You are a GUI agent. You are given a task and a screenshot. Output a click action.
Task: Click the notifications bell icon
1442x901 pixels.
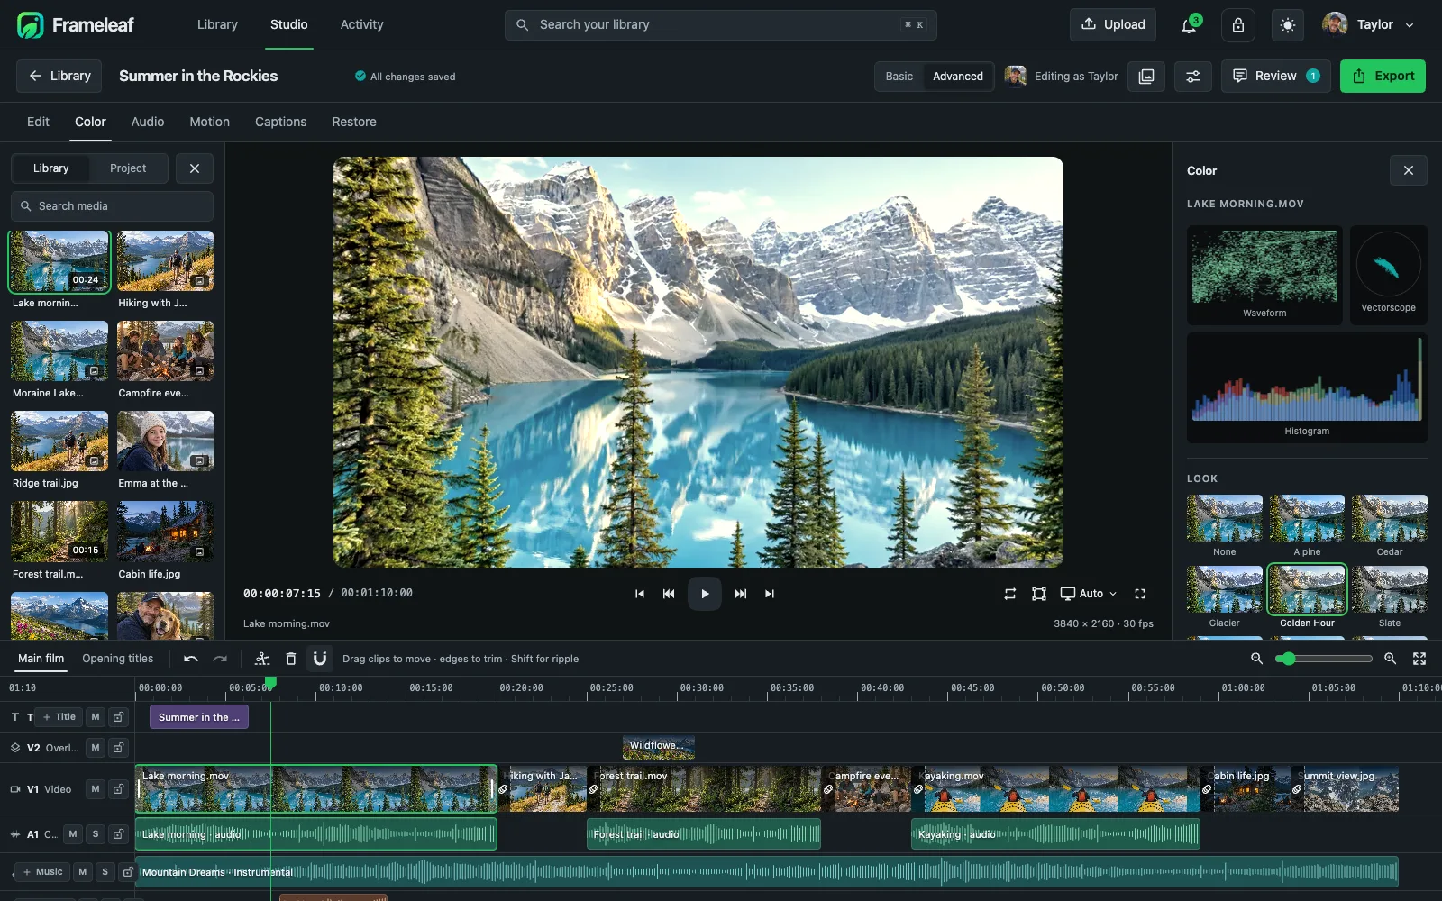coord(1189,25)
